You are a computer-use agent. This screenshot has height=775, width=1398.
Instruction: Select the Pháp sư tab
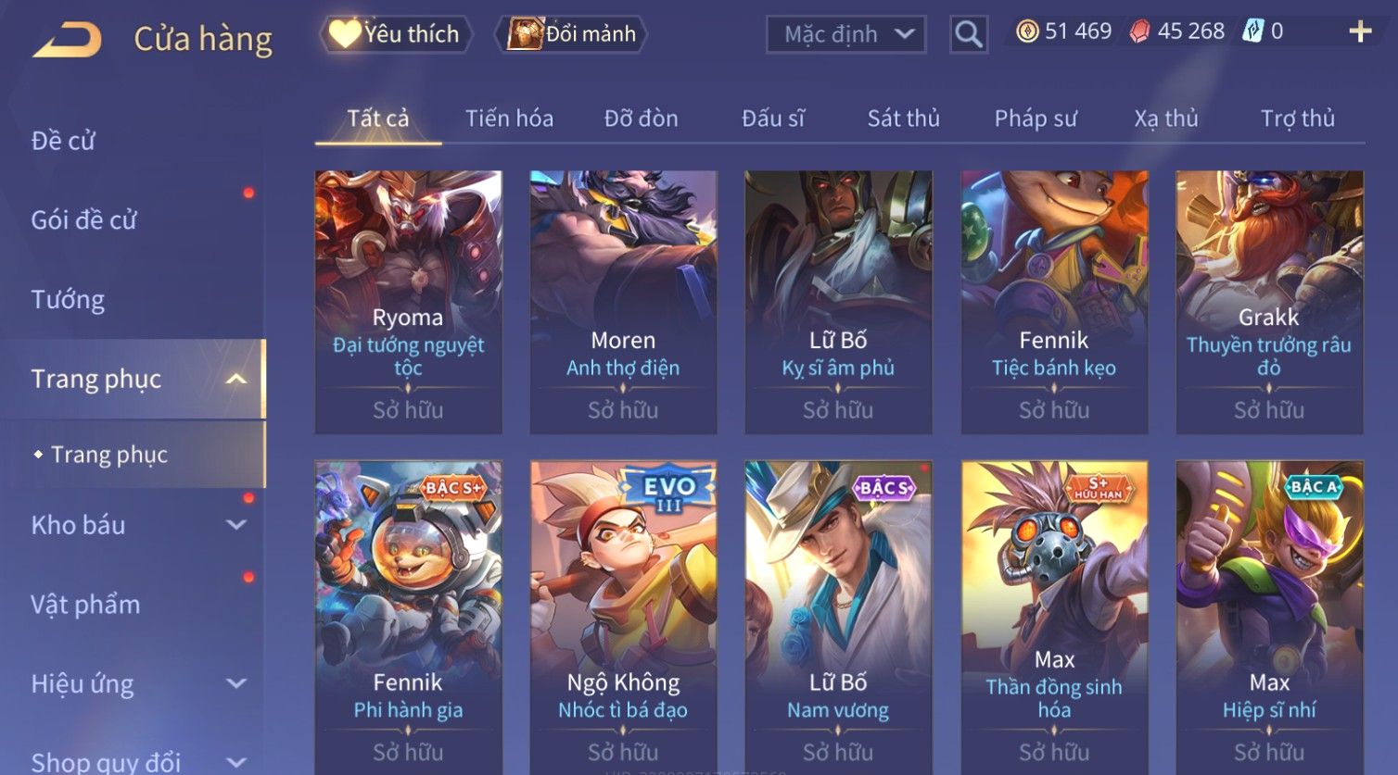click(1036, 119)
